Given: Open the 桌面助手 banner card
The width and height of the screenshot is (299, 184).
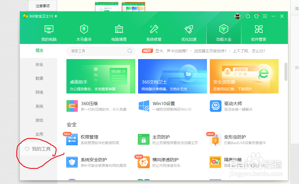Looking at the screenshot, I should click(x=101, y=76).
